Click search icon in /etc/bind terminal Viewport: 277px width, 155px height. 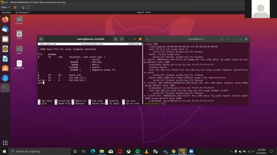click(116, 39)
